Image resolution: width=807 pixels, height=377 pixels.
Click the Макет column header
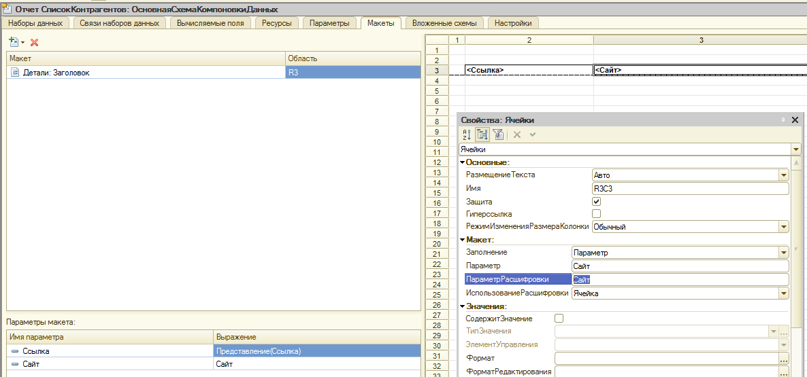146,59
